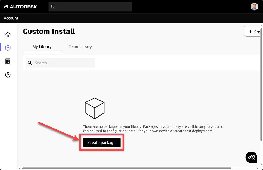This screenshot has width=263, height=170.
Task: Click the empty-library cube illustration
Action: click(x=95, y=108)
